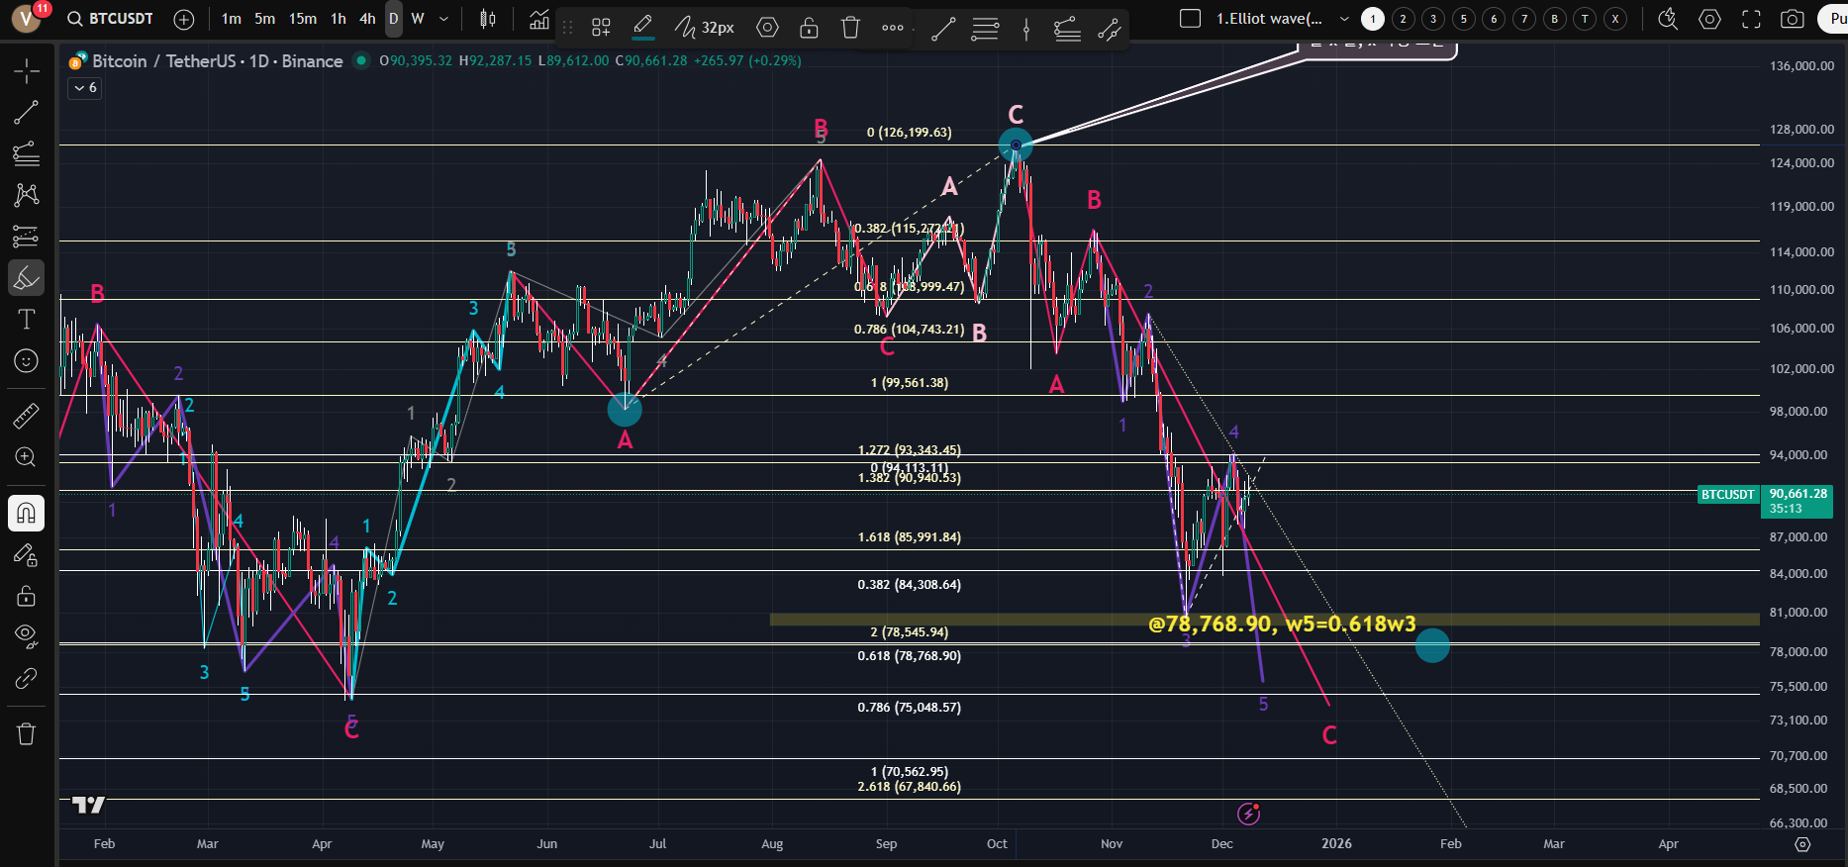Select the trend line drawing tool
This screenshot has width=1848, height=867.
(x=27, y=113)
